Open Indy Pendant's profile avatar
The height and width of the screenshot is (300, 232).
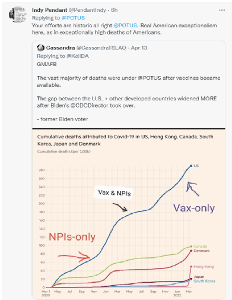(x=18, y=15)
